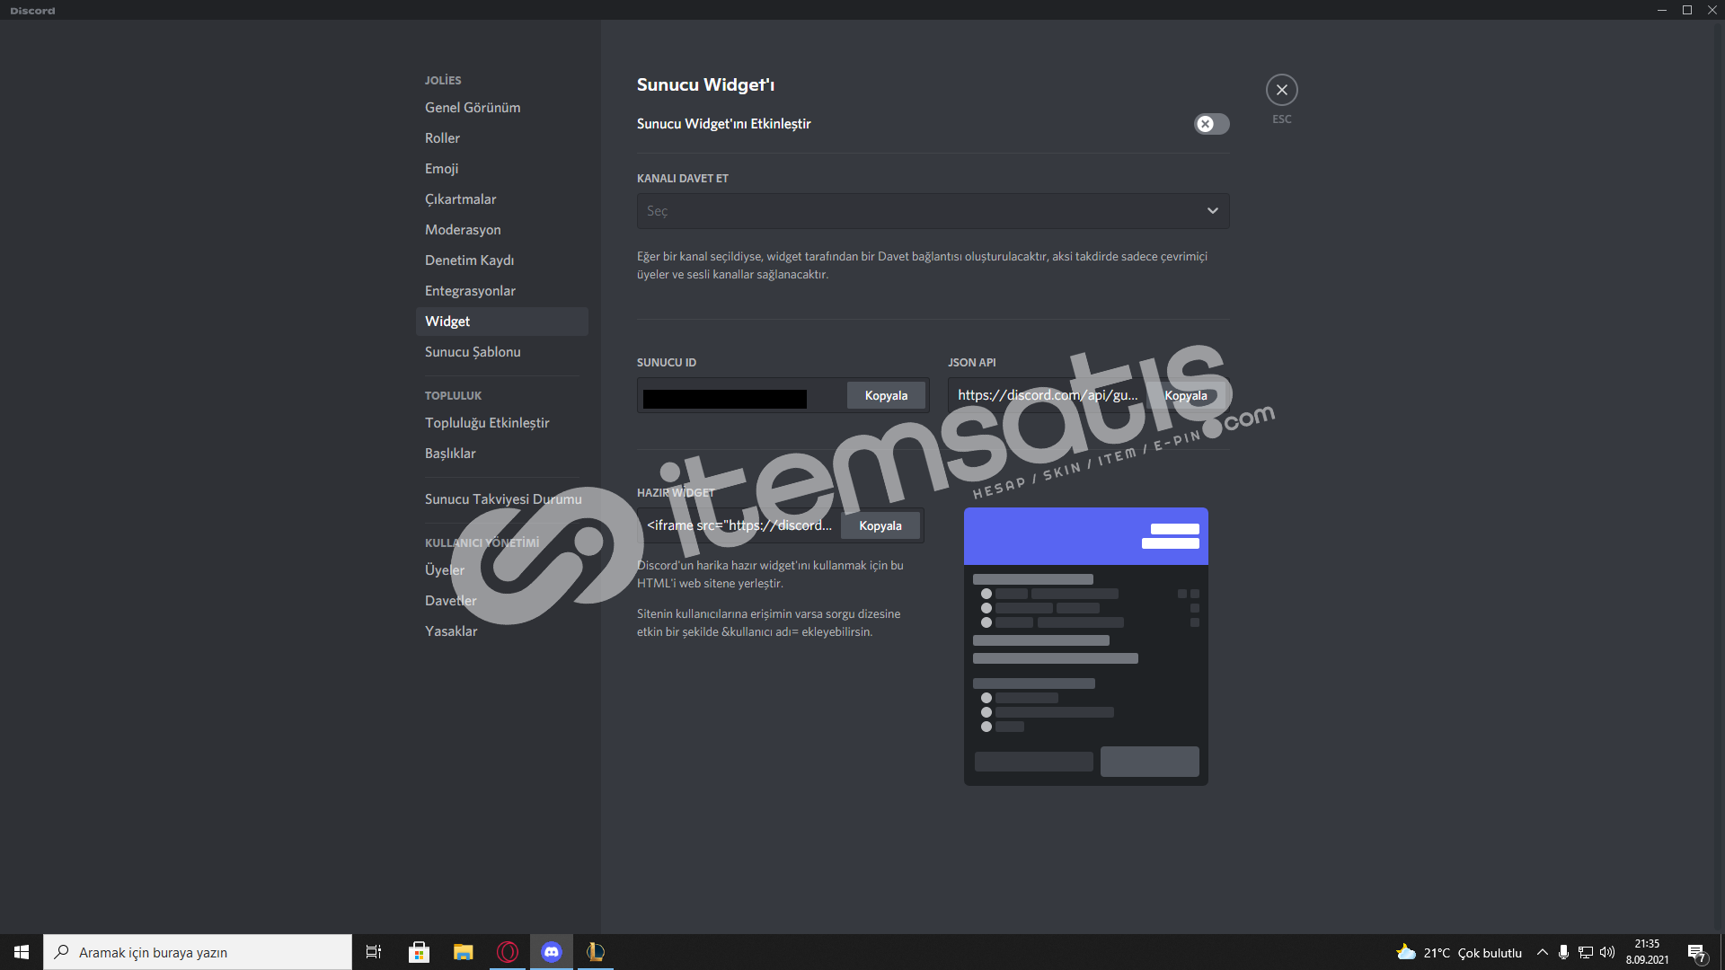
Task: Open Sunucu Takviyesi Durumu
Action: click(501, 499)
